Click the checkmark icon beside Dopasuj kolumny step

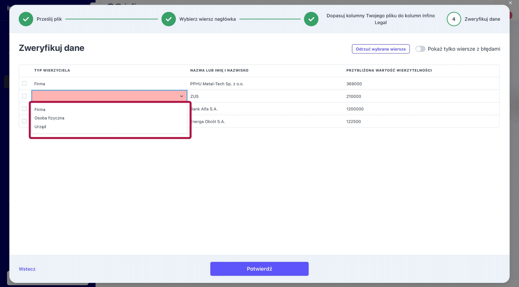[311, 19]
